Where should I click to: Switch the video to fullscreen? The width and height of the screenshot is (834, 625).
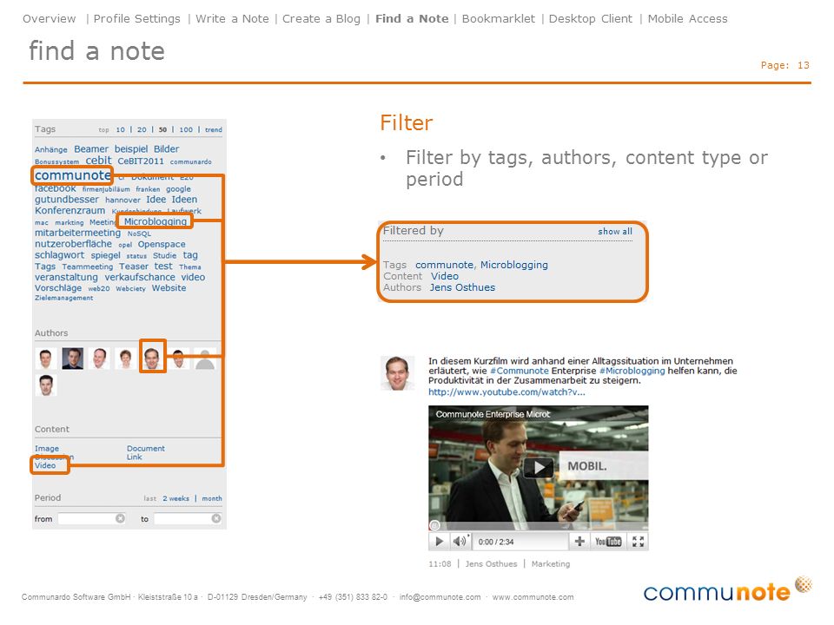(x=638, y=542)
